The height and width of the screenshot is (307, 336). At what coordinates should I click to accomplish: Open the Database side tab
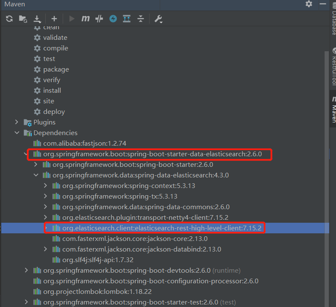tap(333, 19)
